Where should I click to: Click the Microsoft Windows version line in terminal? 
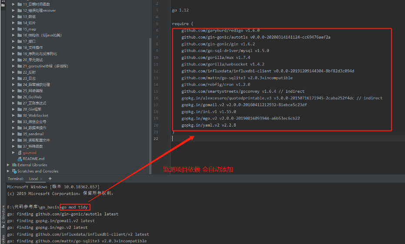click(53, 187)
